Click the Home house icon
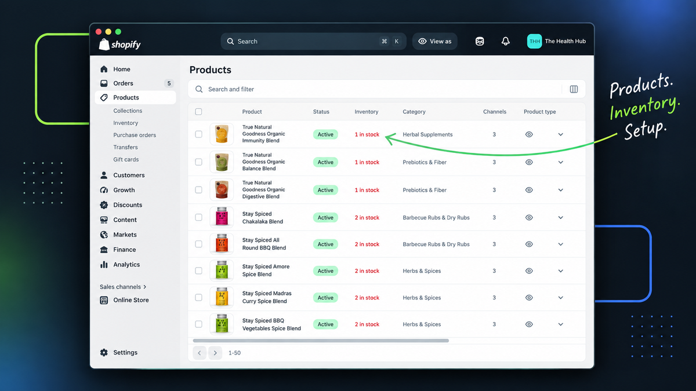Screen dimensions: 696x391 (104, 69)
